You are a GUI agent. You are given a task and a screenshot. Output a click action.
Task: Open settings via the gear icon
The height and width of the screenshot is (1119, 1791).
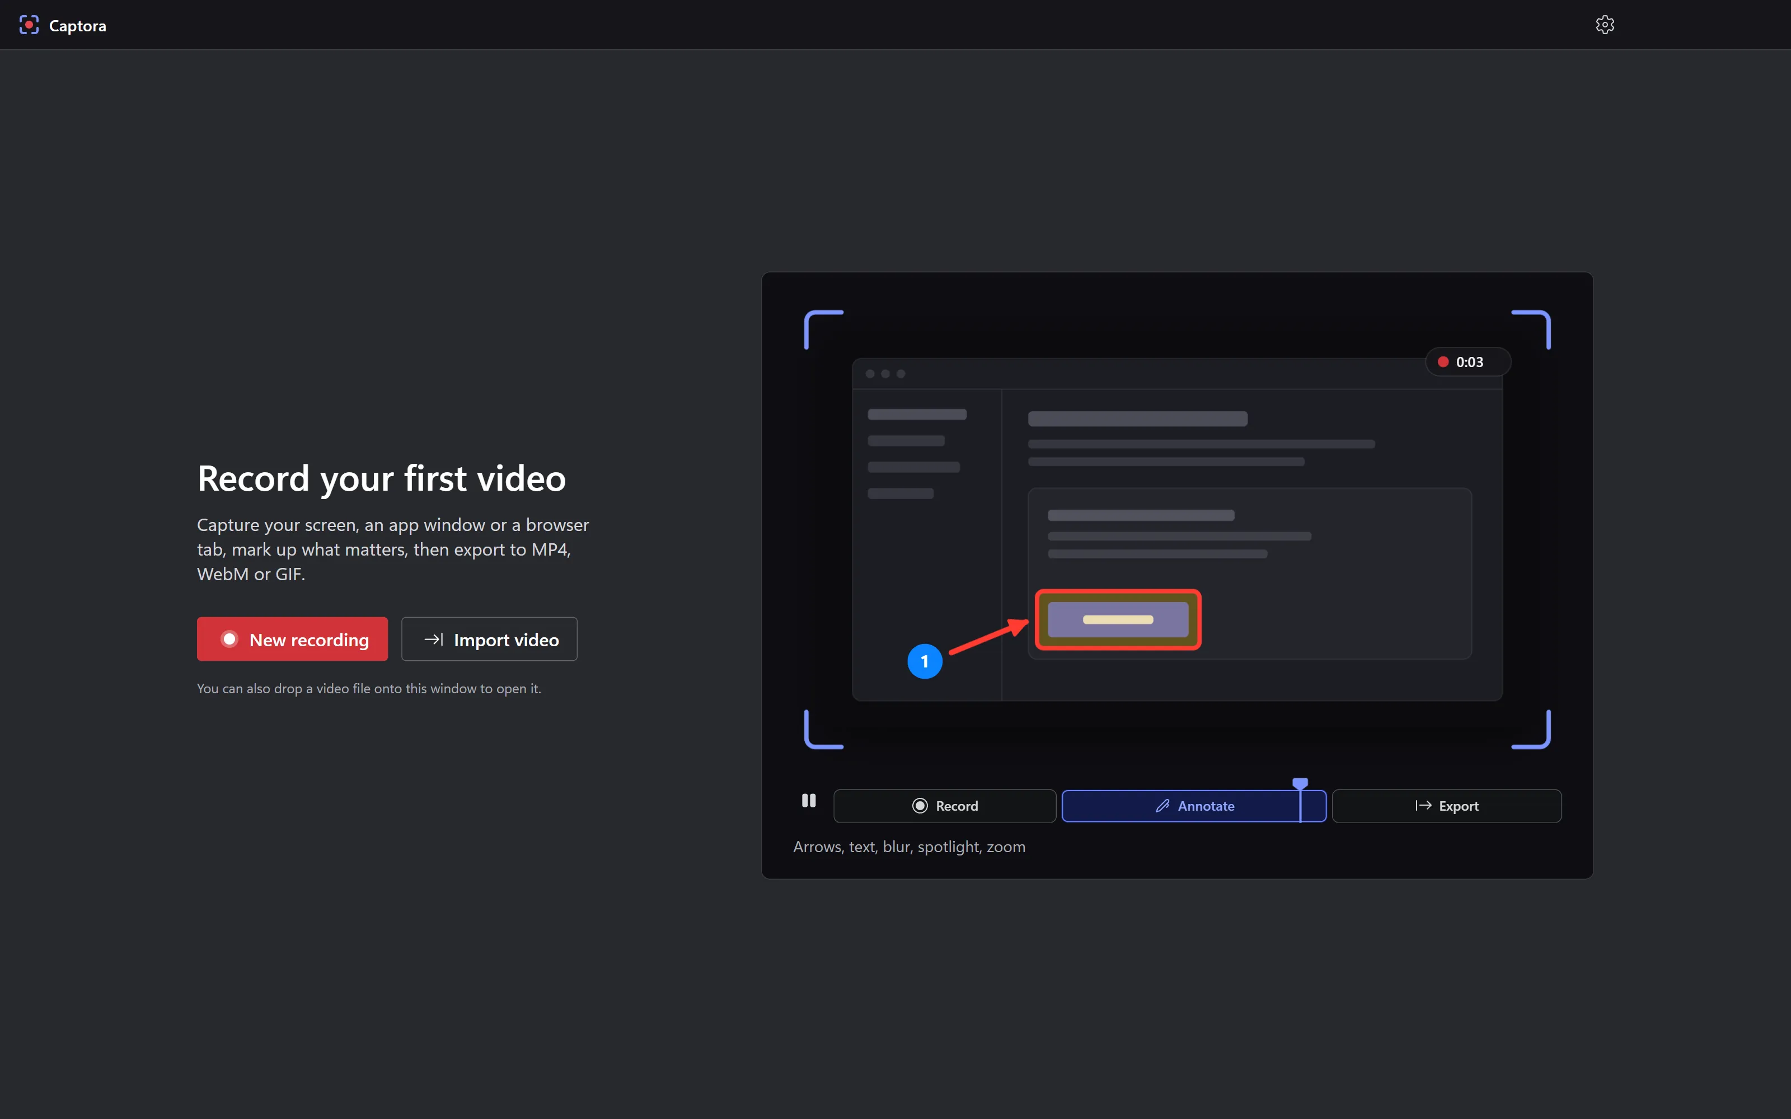pos(1605,25)
